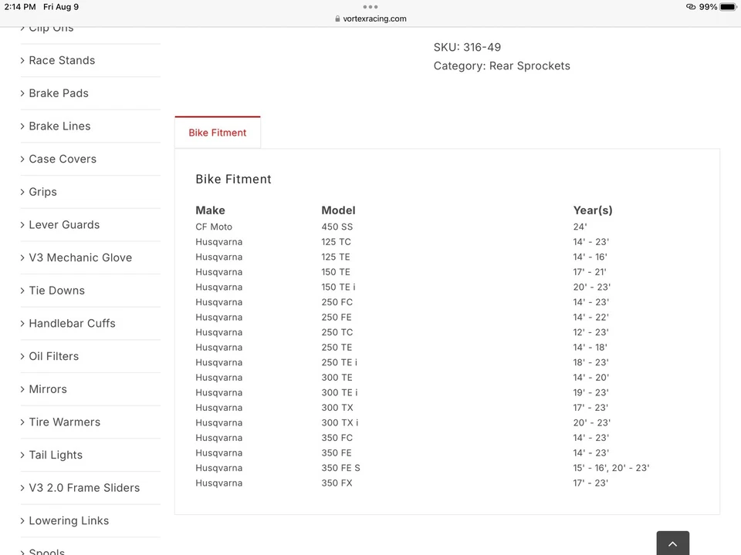Click chevron beside Tie Downs
The image size is (741, 555).
(x=22, y=291)
